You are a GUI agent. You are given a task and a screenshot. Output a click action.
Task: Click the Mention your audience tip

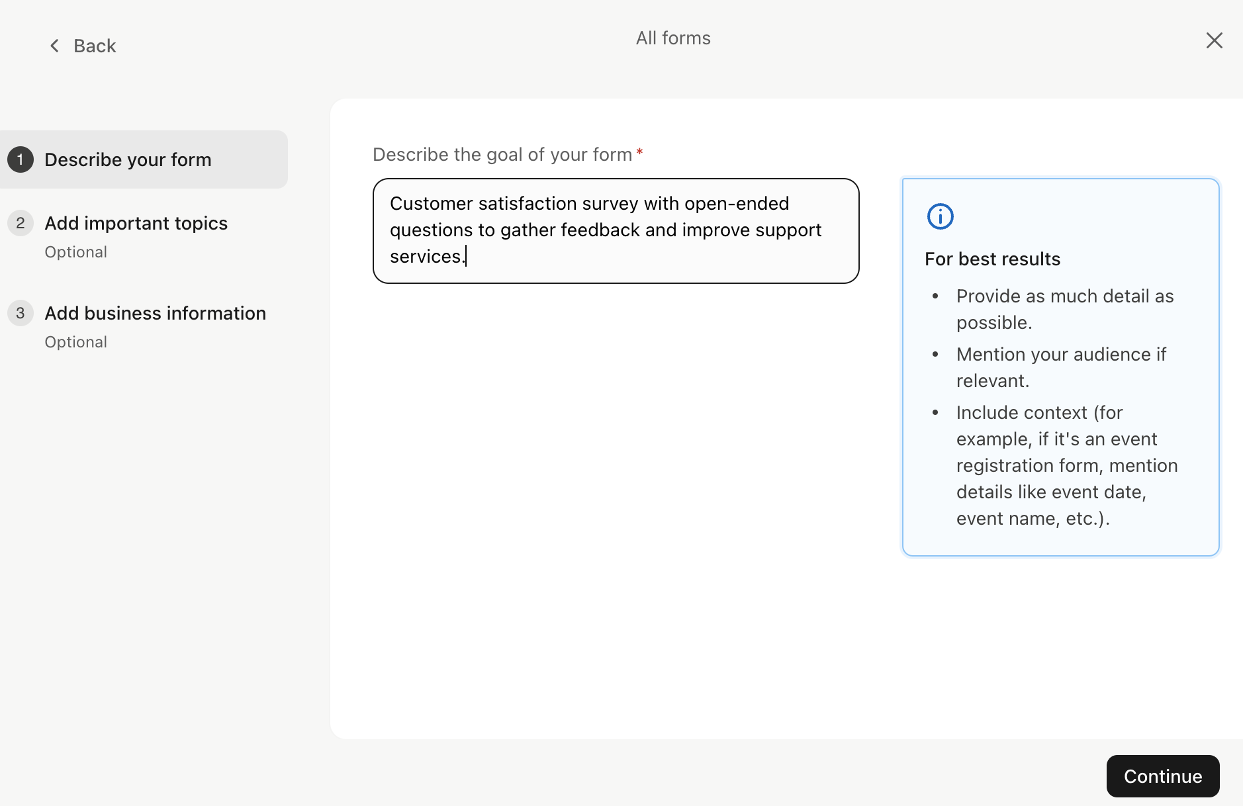pos(1061,367)
